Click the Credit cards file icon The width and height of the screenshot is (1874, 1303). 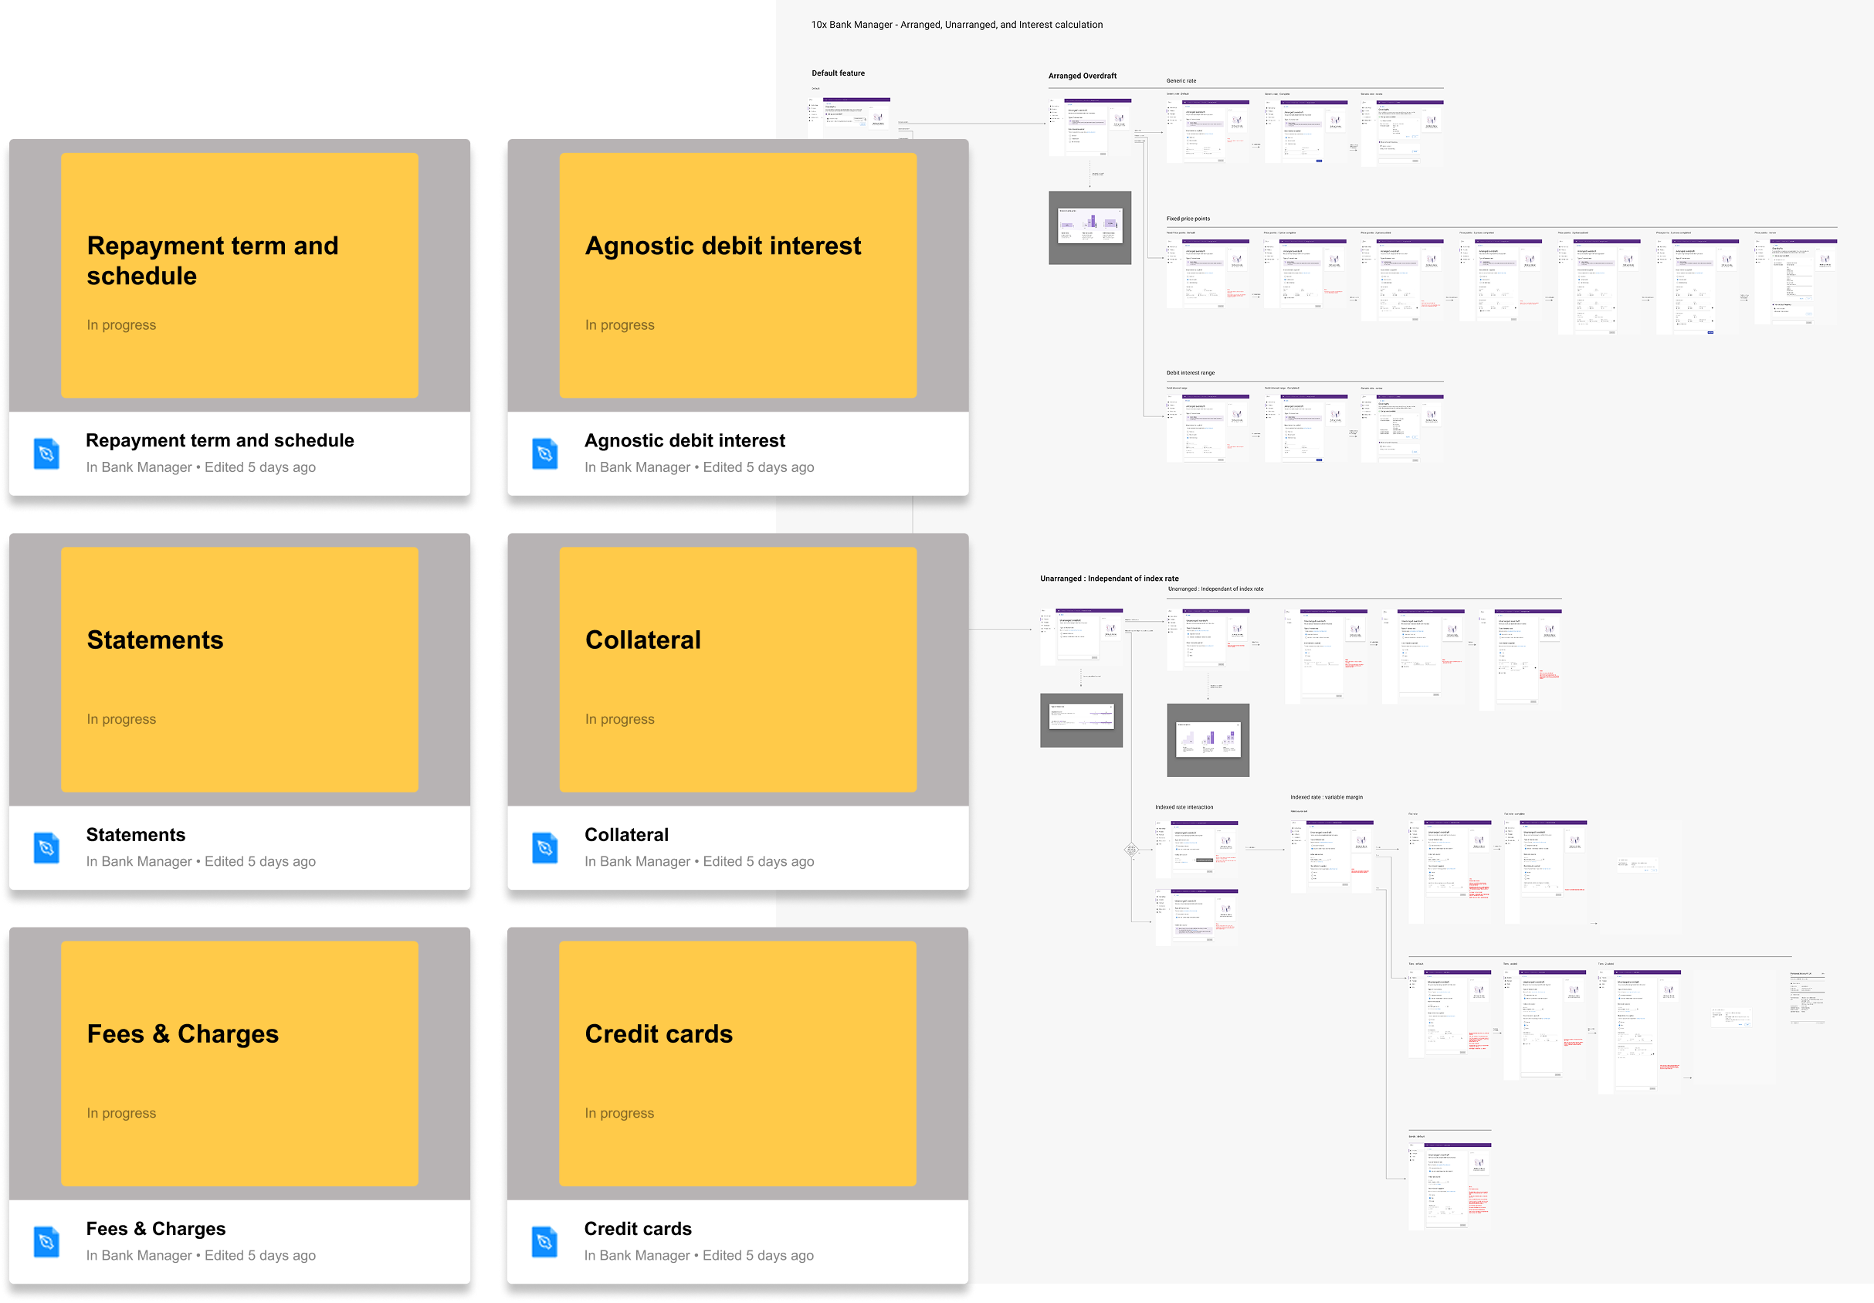(544, 1242)
